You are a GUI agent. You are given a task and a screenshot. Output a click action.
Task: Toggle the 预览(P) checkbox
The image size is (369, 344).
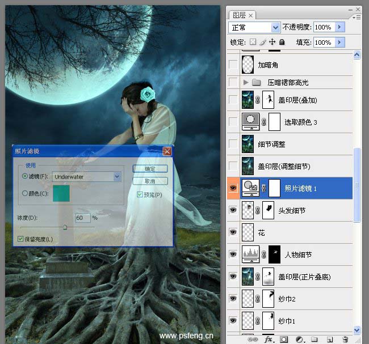coord(140,194)
